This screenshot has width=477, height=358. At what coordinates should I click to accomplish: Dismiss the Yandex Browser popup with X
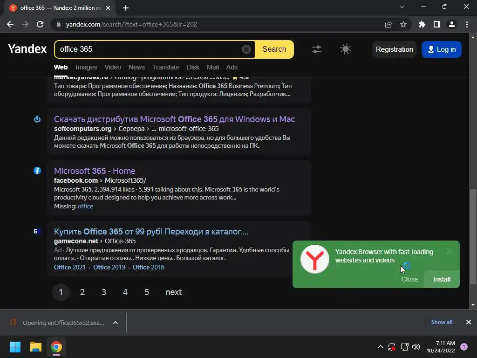[450, 251]
